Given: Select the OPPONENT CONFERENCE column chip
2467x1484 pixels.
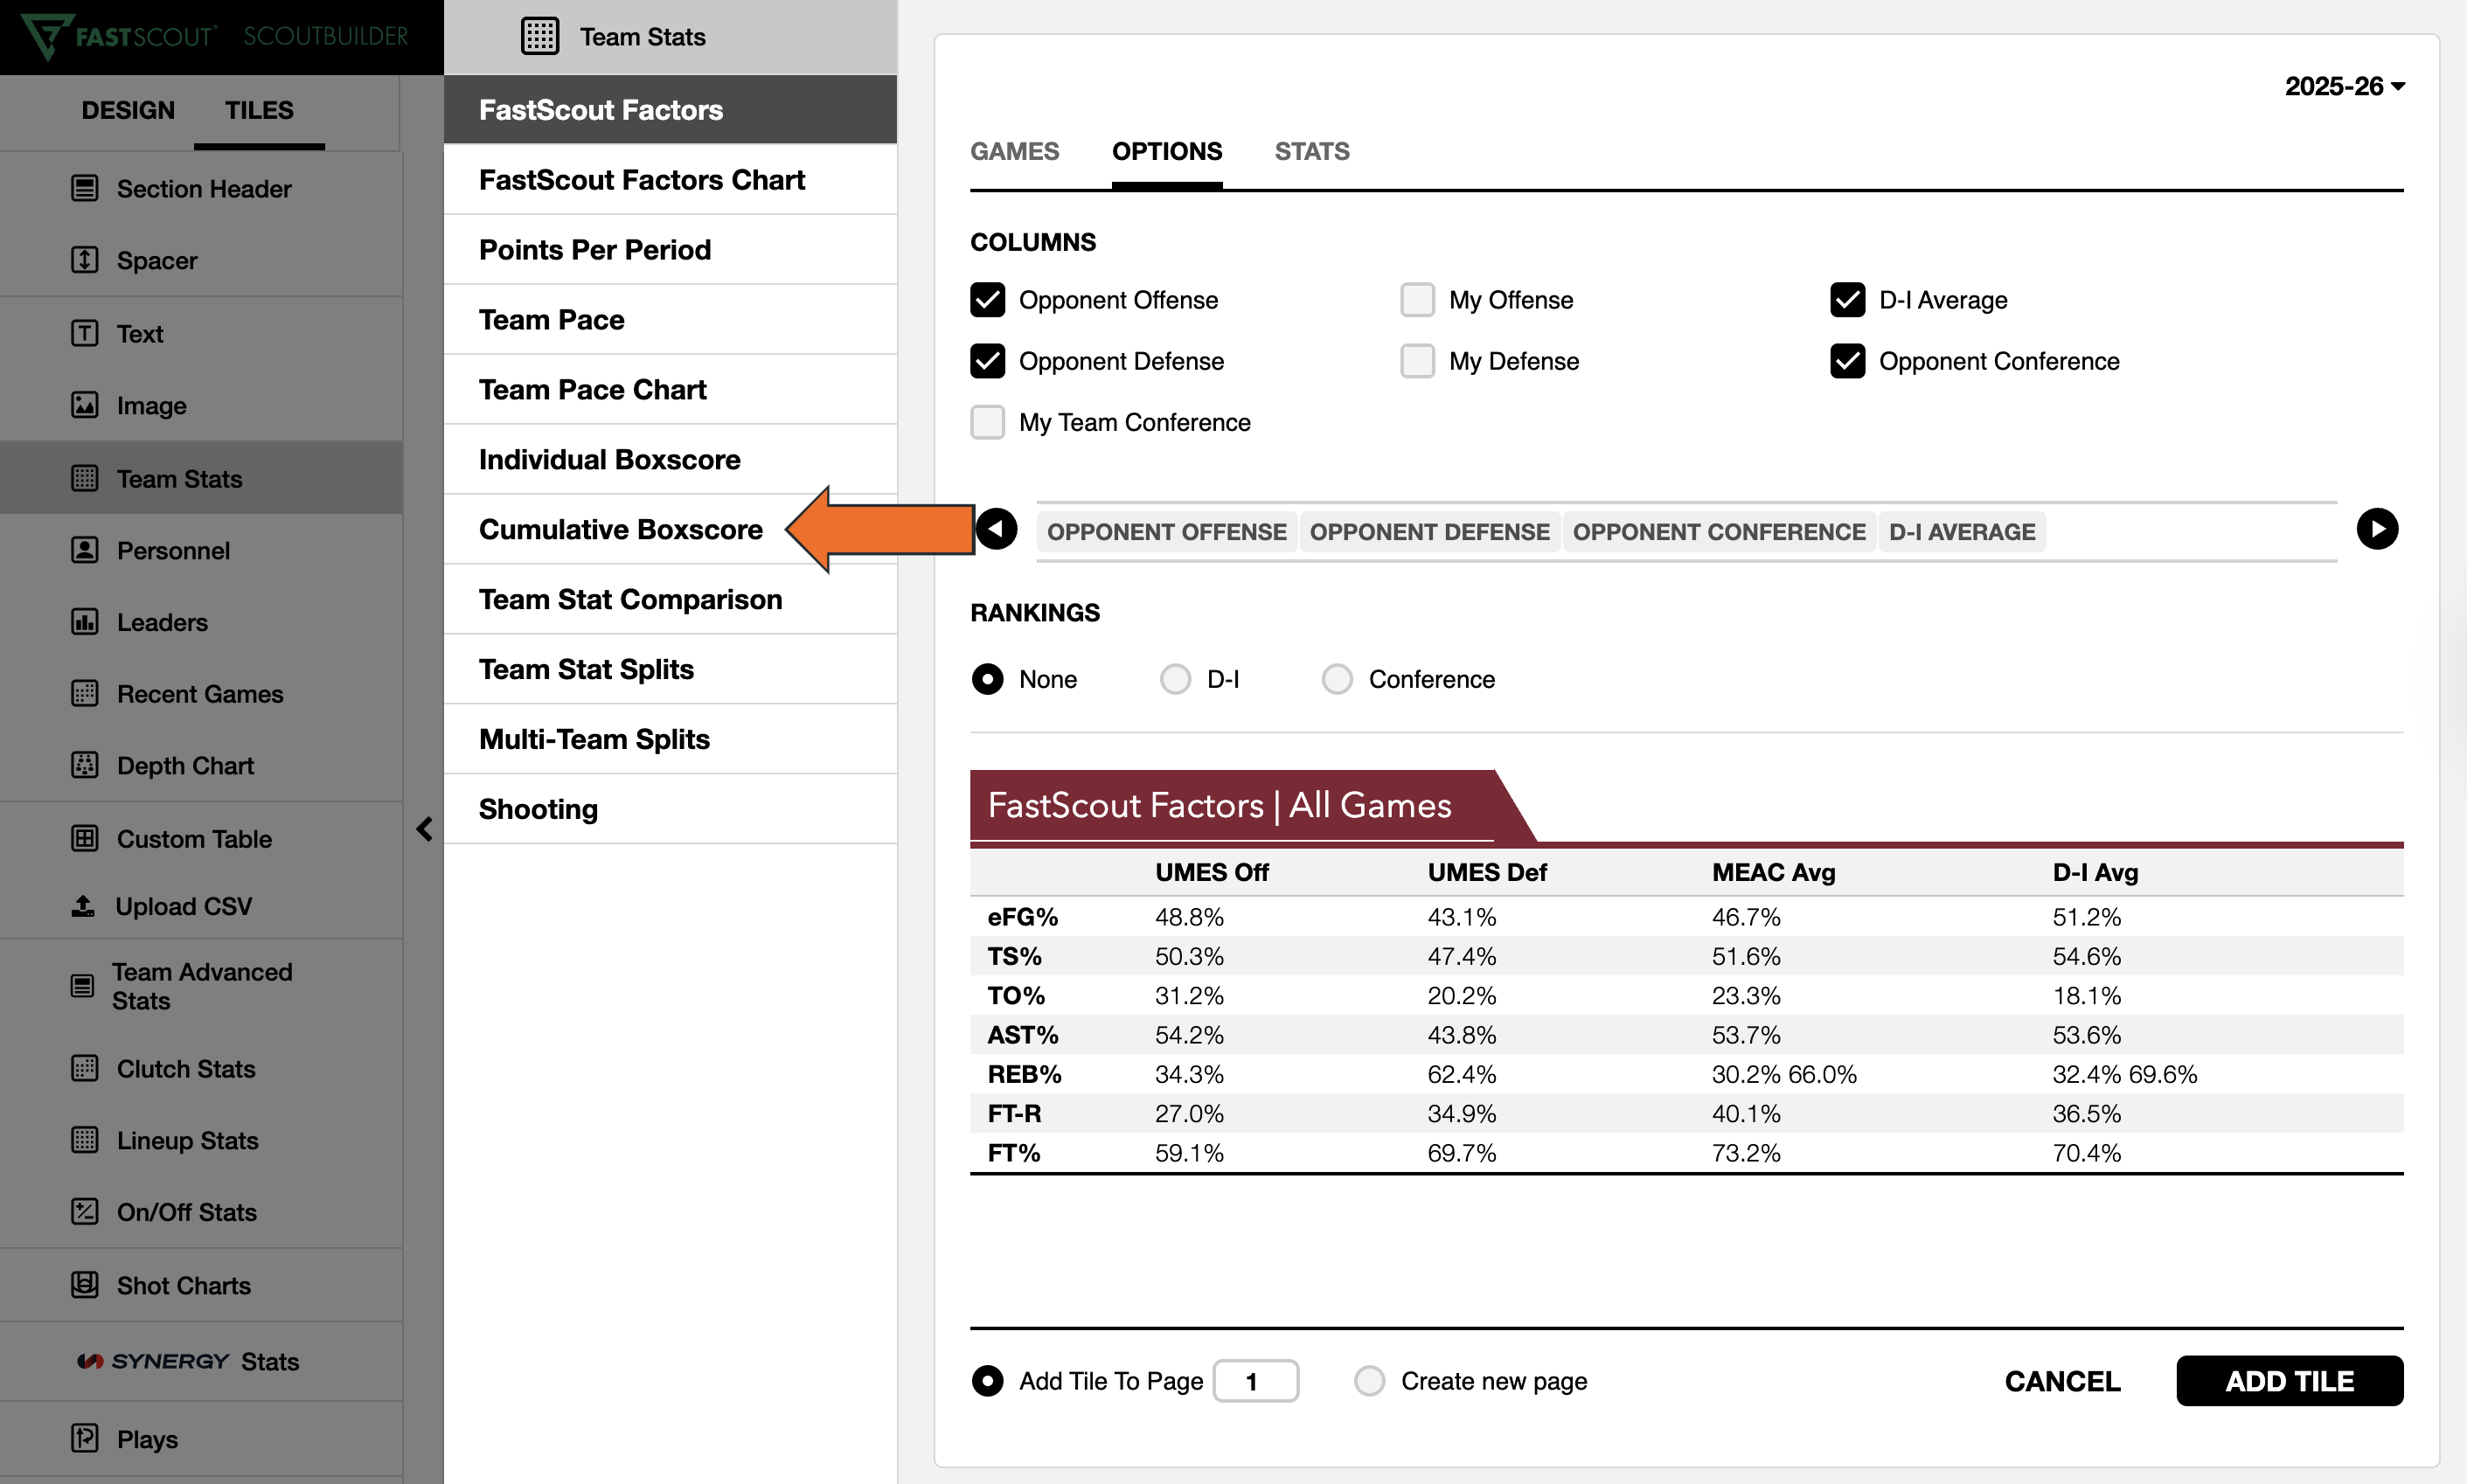Looking at the screenshot, I should [x=1719, y=532].
